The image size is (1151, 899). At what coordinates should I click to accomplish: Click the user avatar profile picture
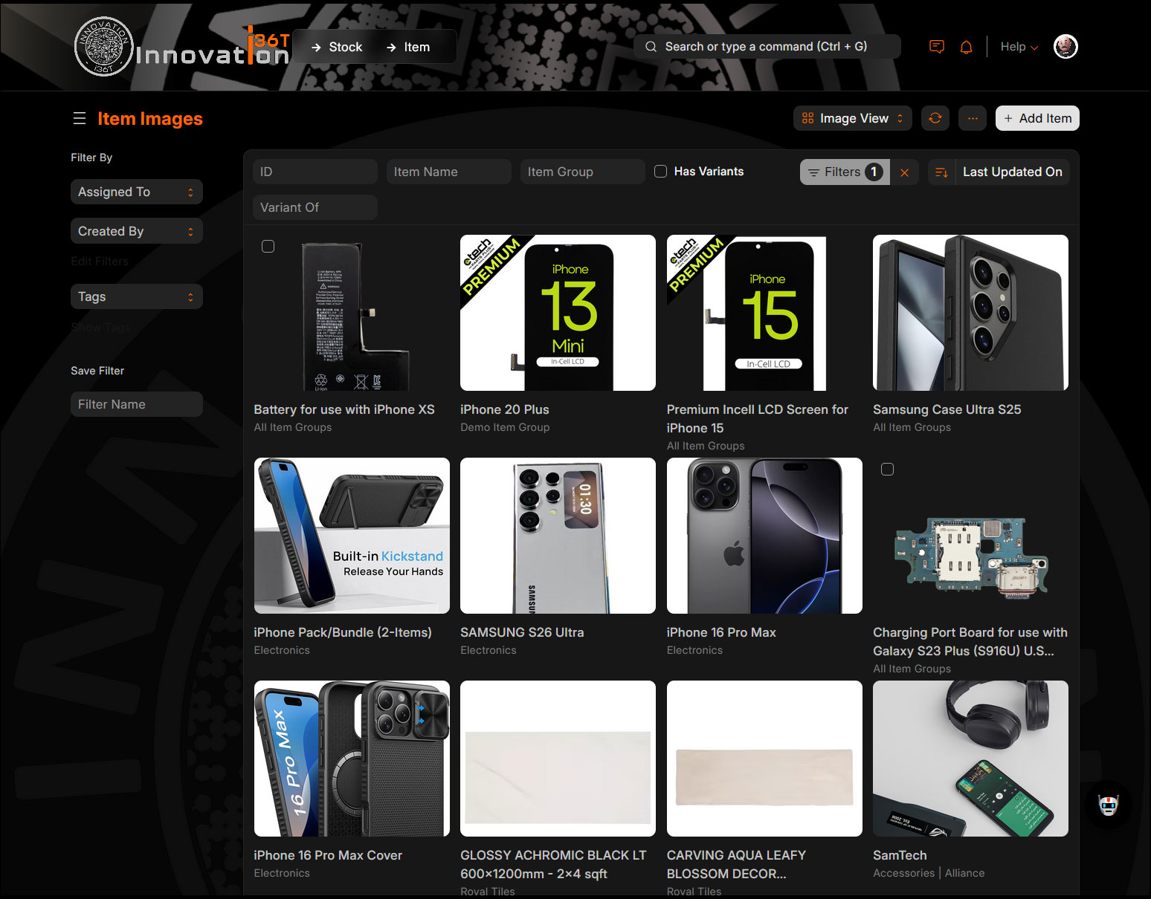(1065, 47)
